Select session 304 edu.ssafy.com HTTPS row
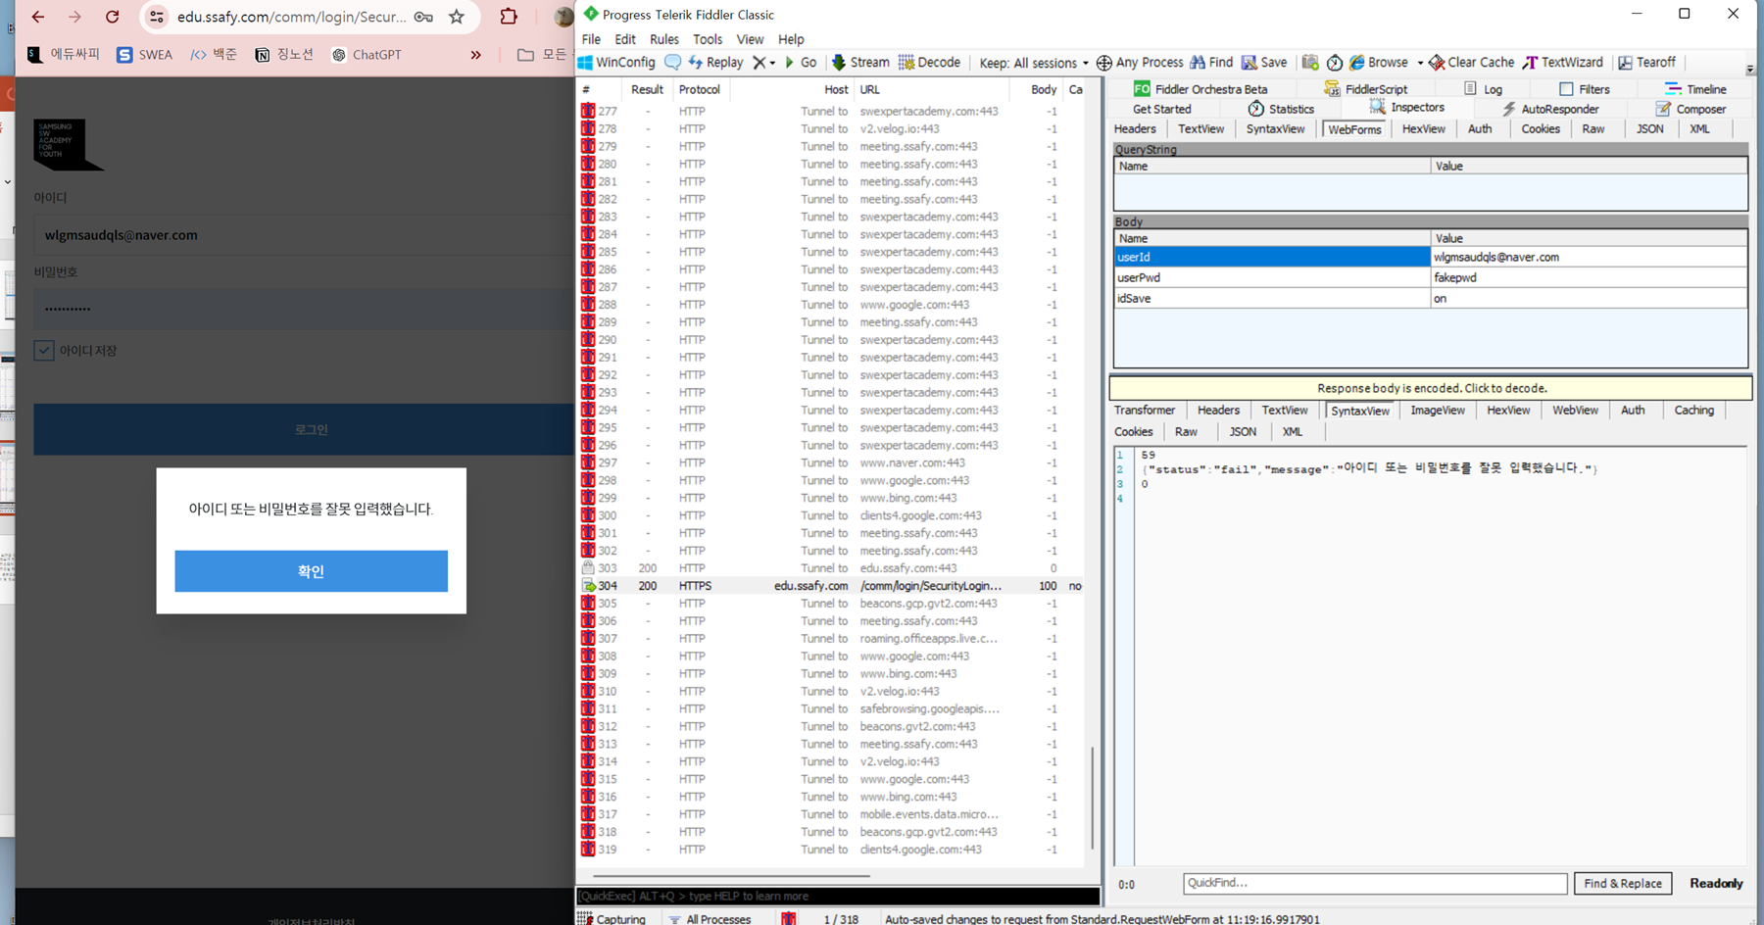The height and width of the screenshot is (925, 1764). click(x=832, y=586)
